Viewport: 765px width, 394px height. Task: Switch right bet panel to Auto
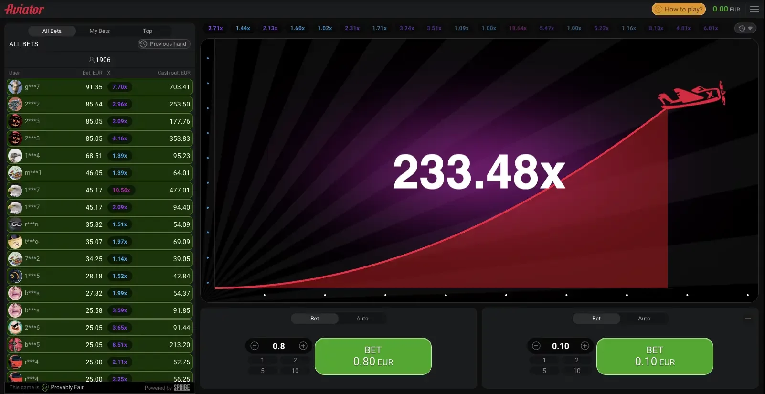644,319
